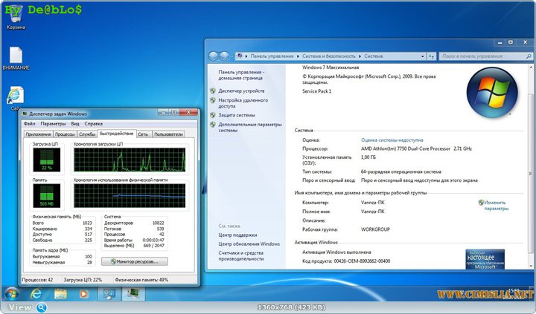
Task: Open the Файл menu in Task Manager
Action: click(x=29, y=124)
